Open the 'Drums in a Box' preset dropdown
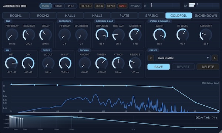Viewport: 222px width, 133px height. coord(183,58)
